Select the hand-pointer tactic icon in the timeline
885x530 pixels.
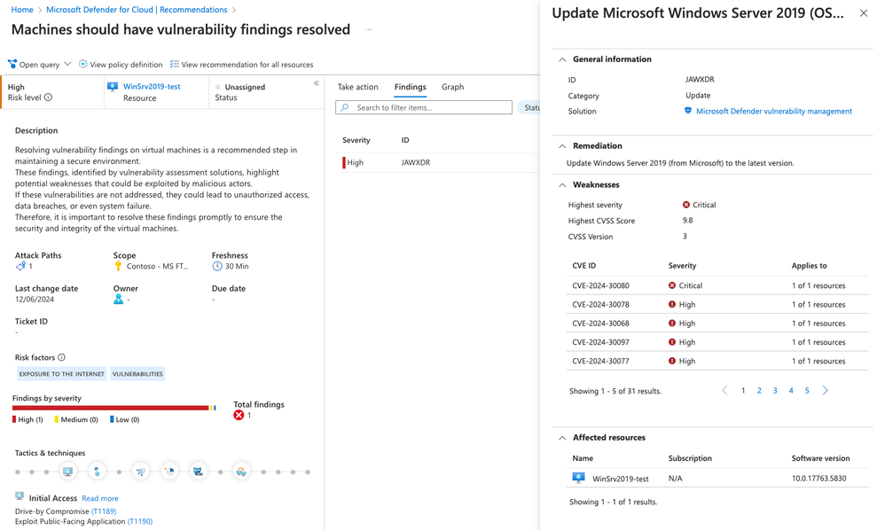pyautogui.click(x=97, y=472)
